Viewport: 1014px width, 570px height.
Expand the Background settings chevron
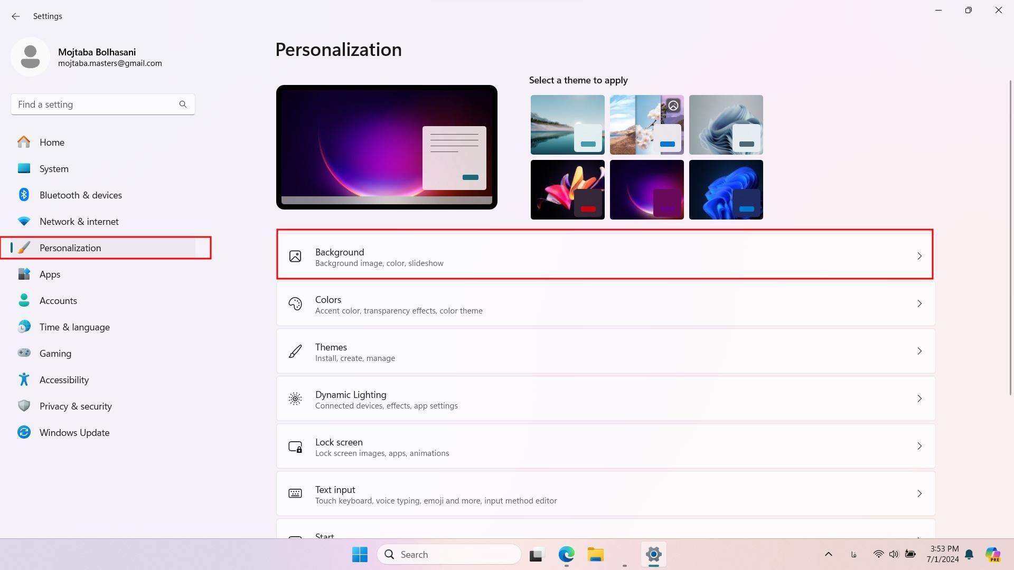919,256
